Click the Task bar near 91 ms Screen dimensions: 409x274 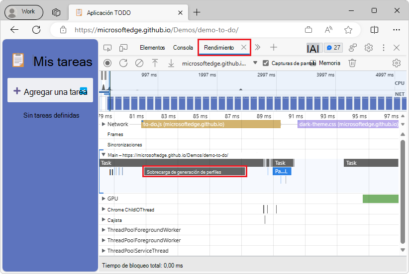[283, 163]
